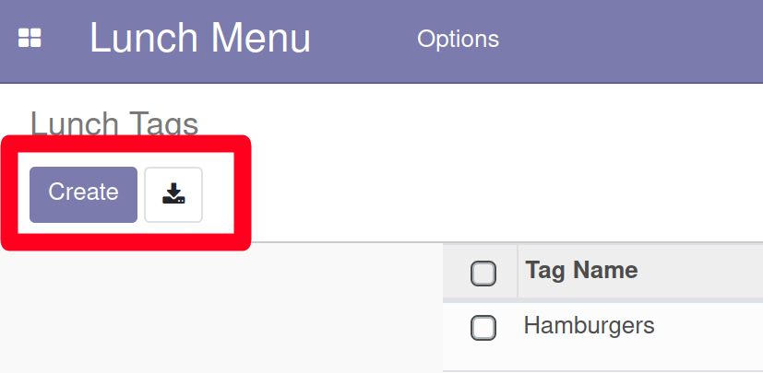Open the Options menu
Viewport: 763px width, 373px height.
[458, 39]
